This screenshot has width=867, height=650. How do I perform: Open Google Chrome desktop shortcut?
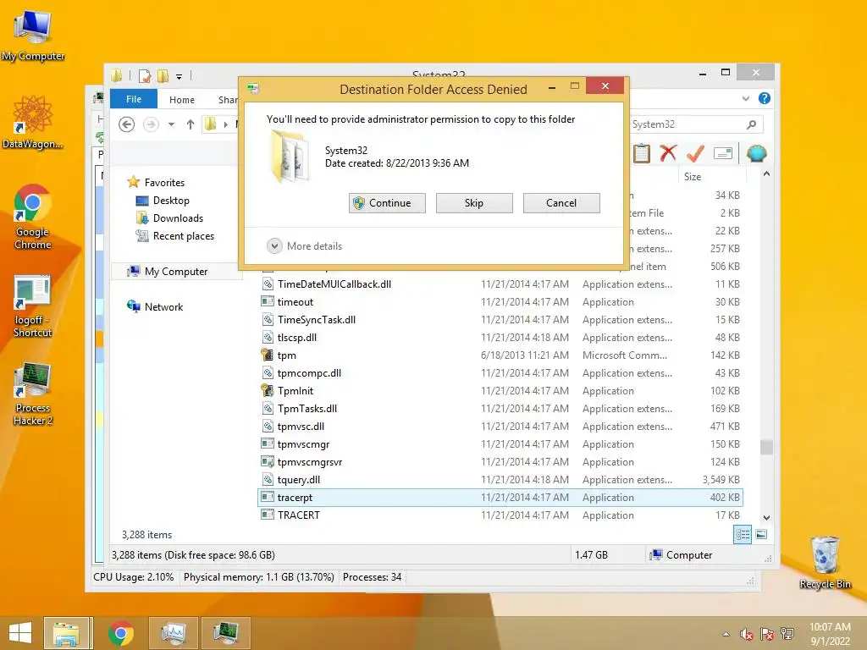(33, 217)
